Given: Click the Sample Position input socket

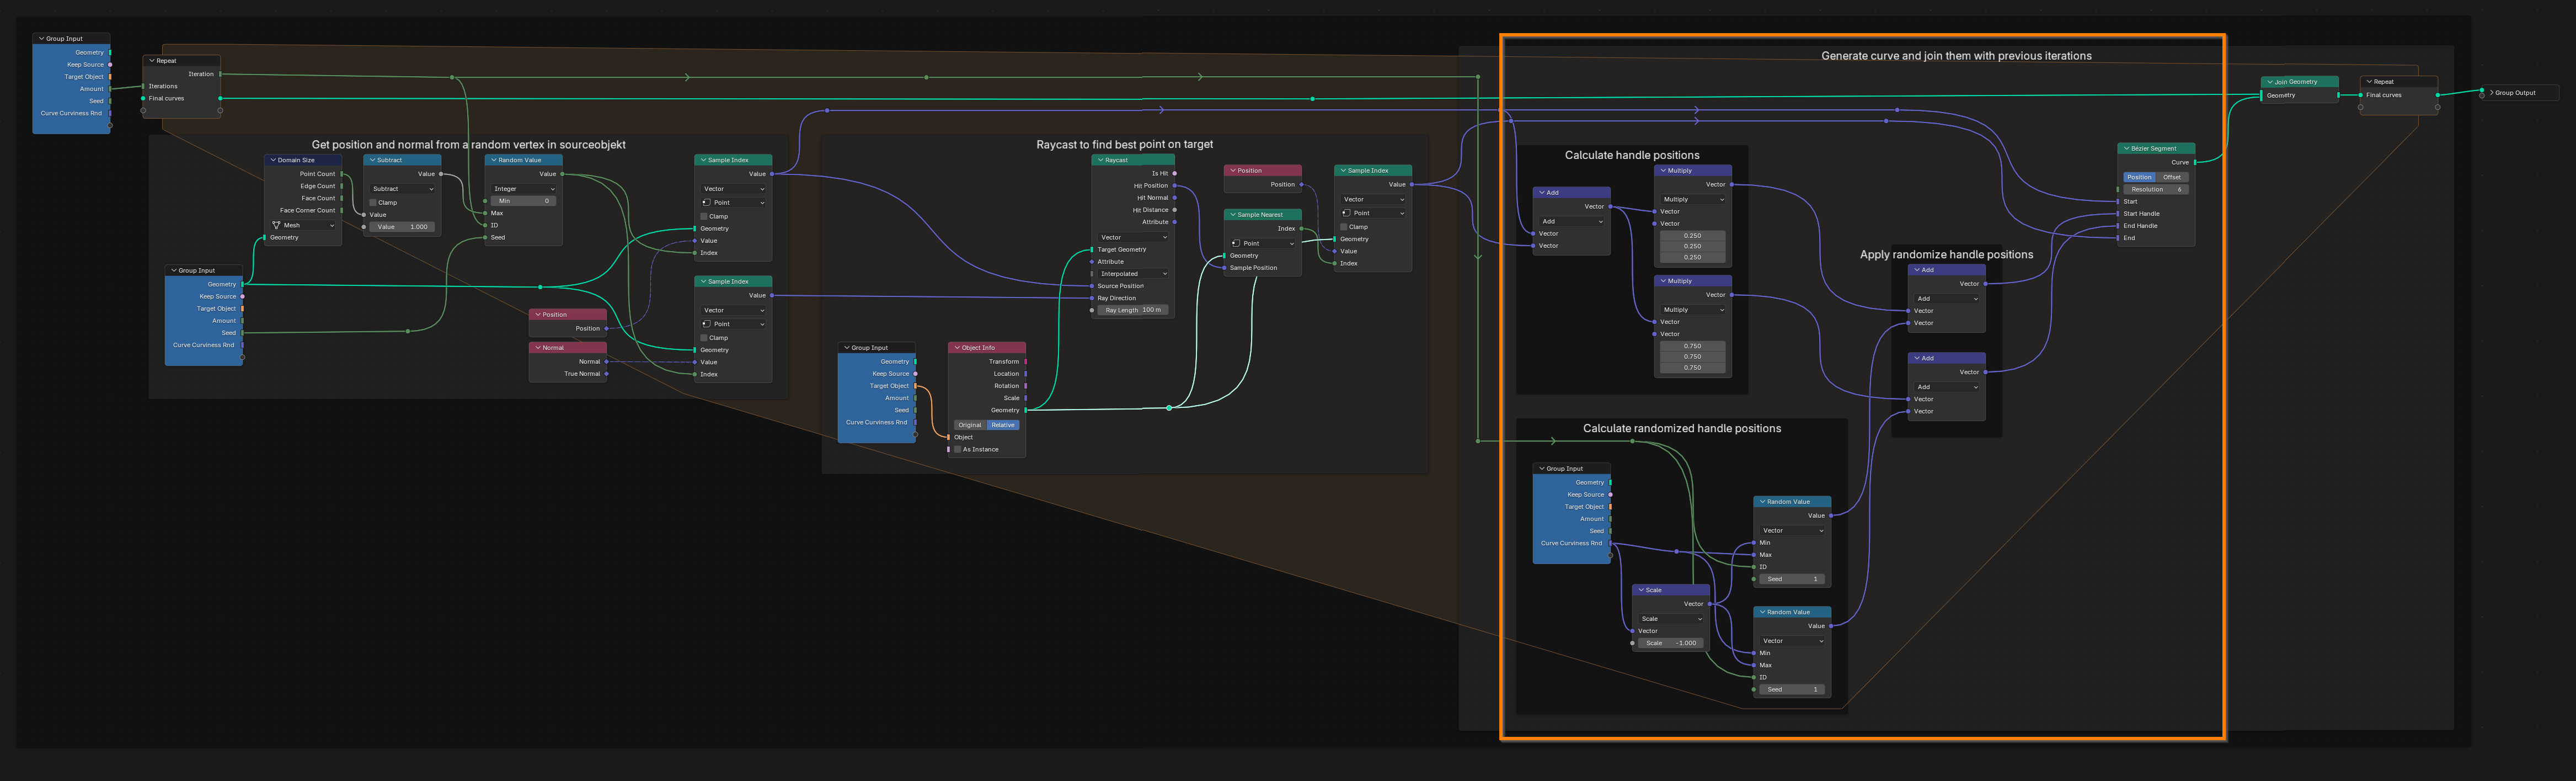Looking at the screenshot, I should 1224,268.
